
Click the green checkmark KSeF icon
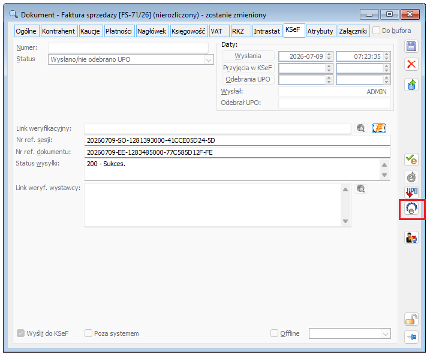point(411,160)
